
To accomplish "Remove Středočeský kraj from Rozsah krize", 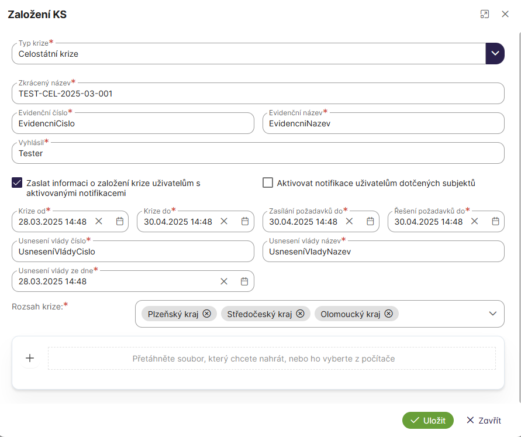I will (300, 314).
